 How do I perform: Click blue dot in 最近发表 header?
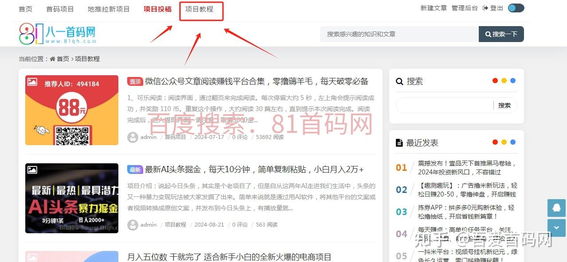(513, 142)
